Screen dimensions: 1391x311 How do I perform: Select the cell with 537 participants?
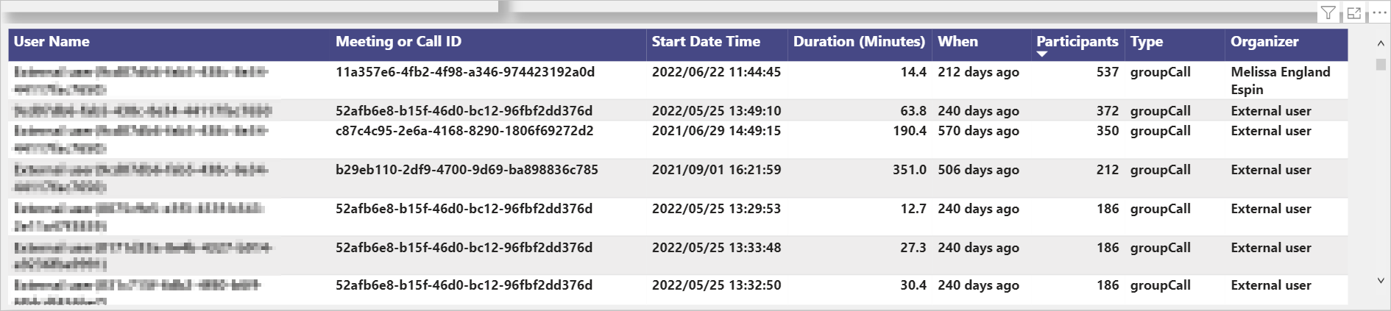pyautogui.click(x=1108, y=72)
